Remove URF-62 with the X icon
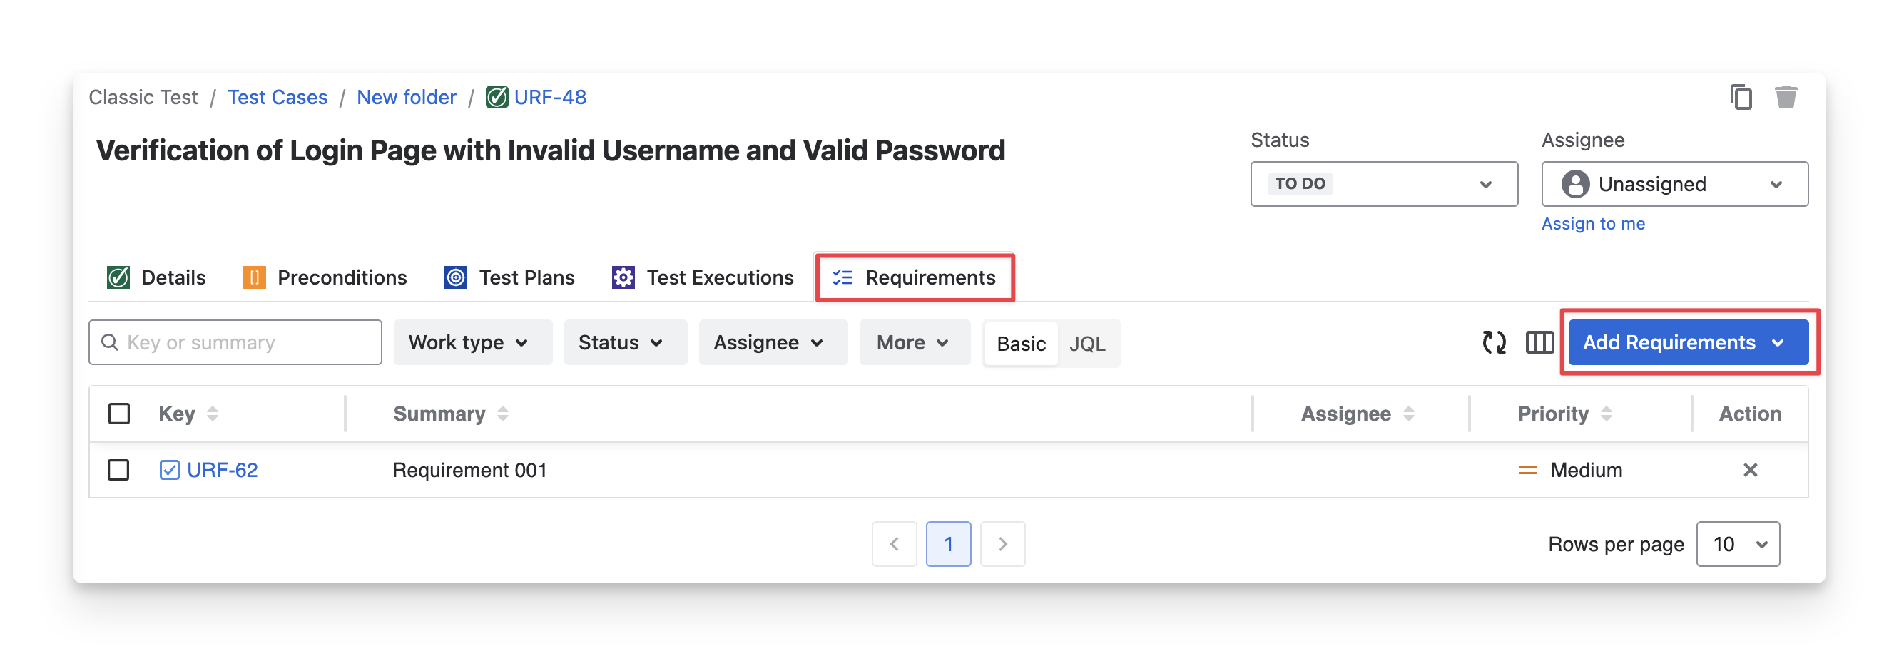The width and height of the screenshot is (1899, 656). 1750,469
